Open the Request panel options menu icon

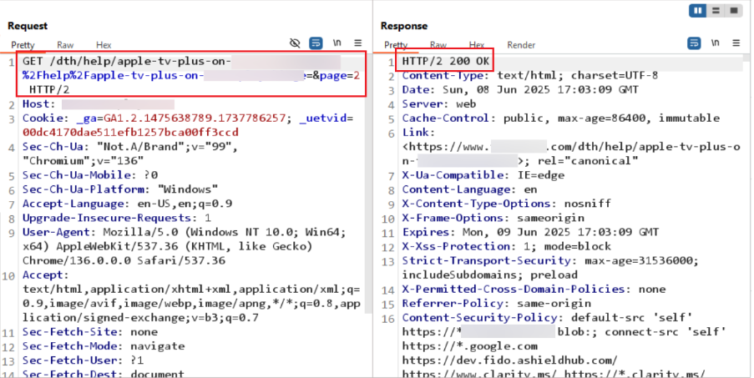click(x=357, y=43)
